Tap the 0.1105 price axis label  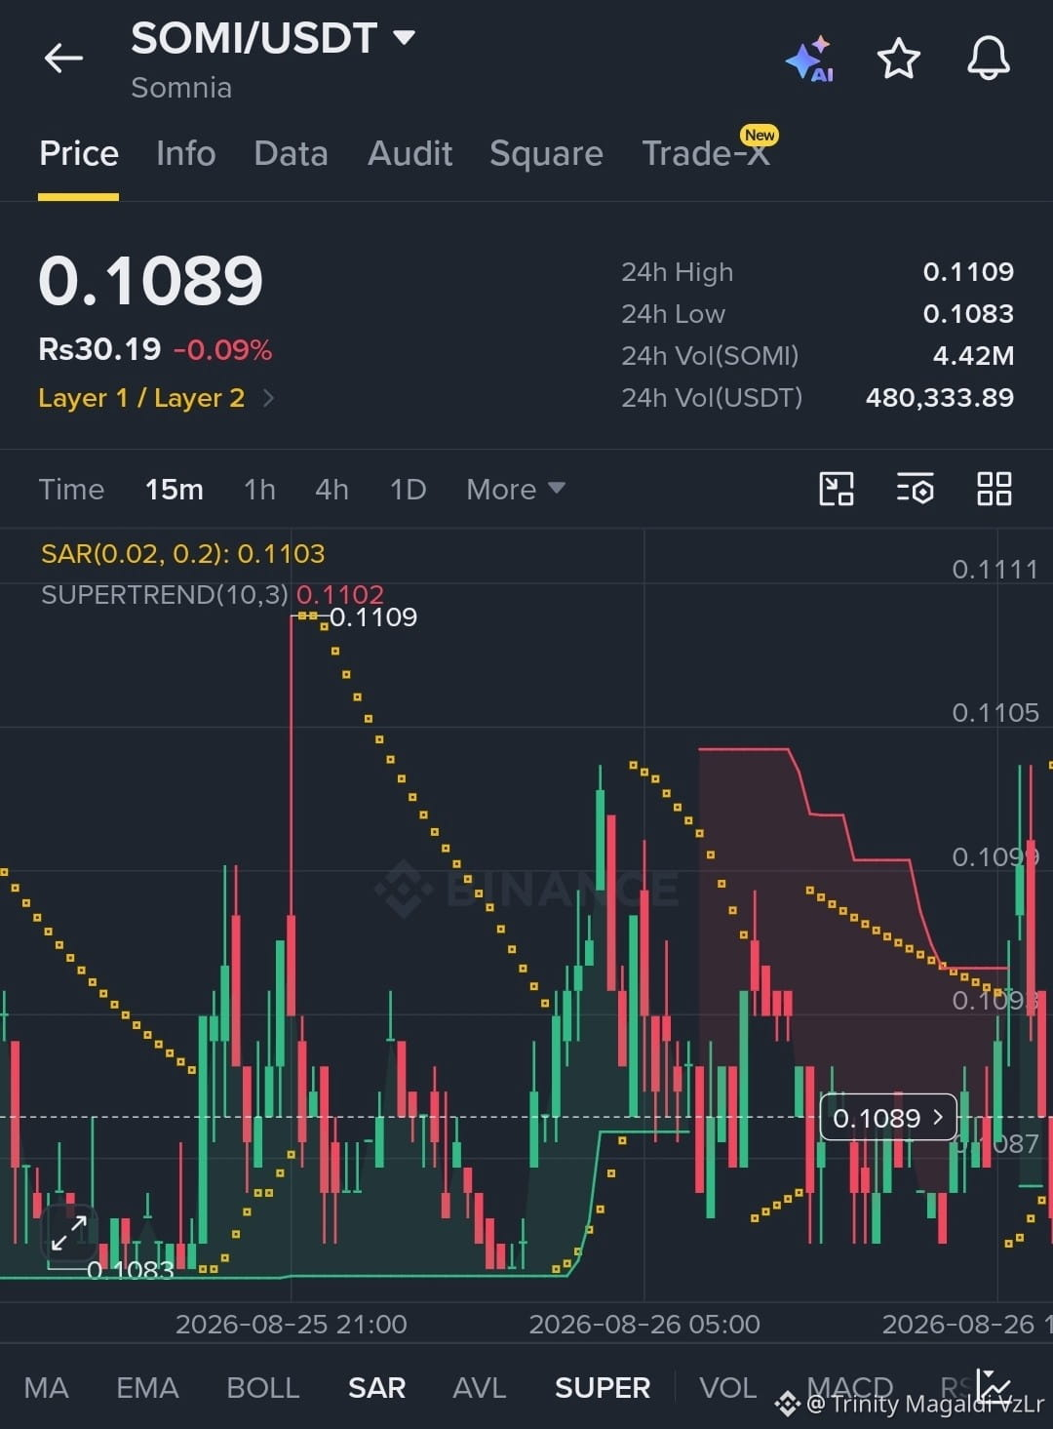(x=995, y=712)
